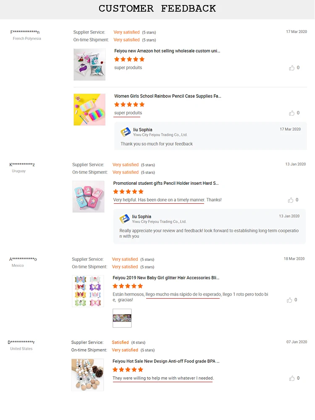315x420 pixels.
Task: Open 'Promotional student gifts Pencil Holder' link
Action: (166, 183)
